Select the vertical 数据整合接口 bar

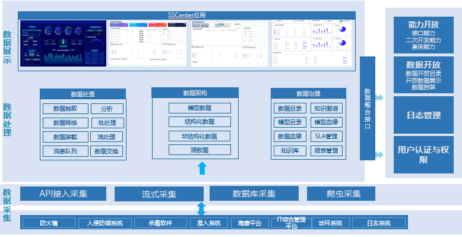[x=368, y=108]
